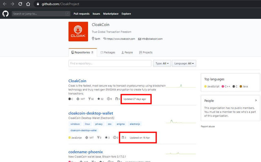Viewport: 261px width, 162px height.
Task: Click the 'linux' topic tag
Action: click(x=87, y=124)
